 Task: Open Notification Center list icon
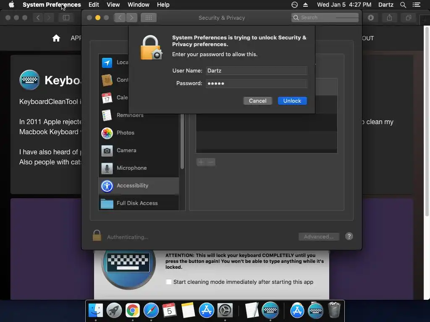416,5
